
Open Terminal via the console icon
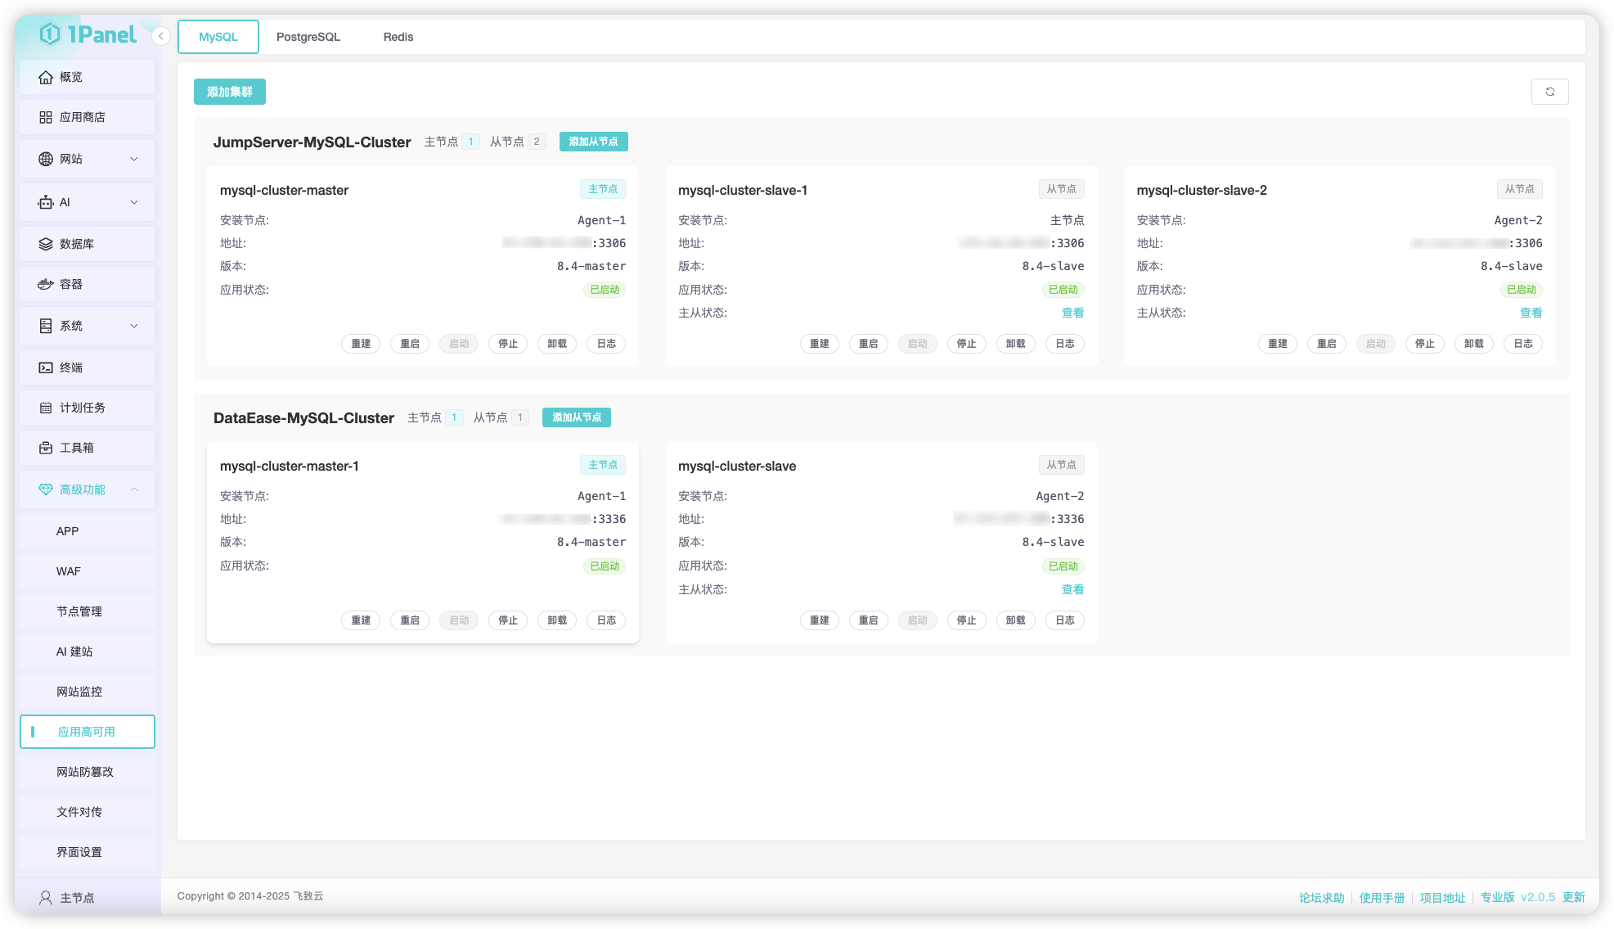click(x=46, y=368)
